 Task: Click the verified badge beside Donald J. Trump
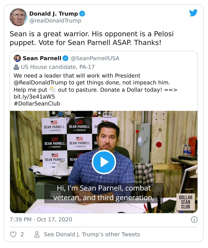click(82, 14)
